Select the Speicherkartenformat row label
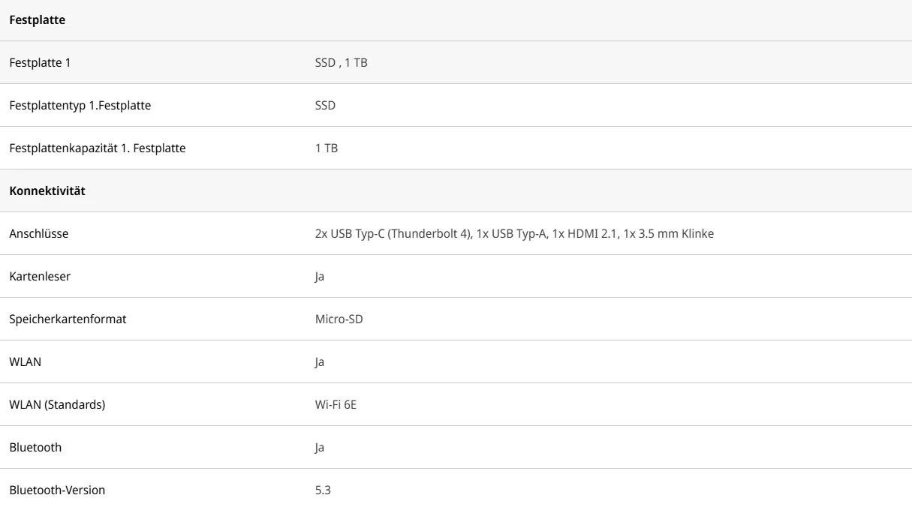The width and height of the screenshot is (912, 510). pyautogui.click(x=68, y=319)
